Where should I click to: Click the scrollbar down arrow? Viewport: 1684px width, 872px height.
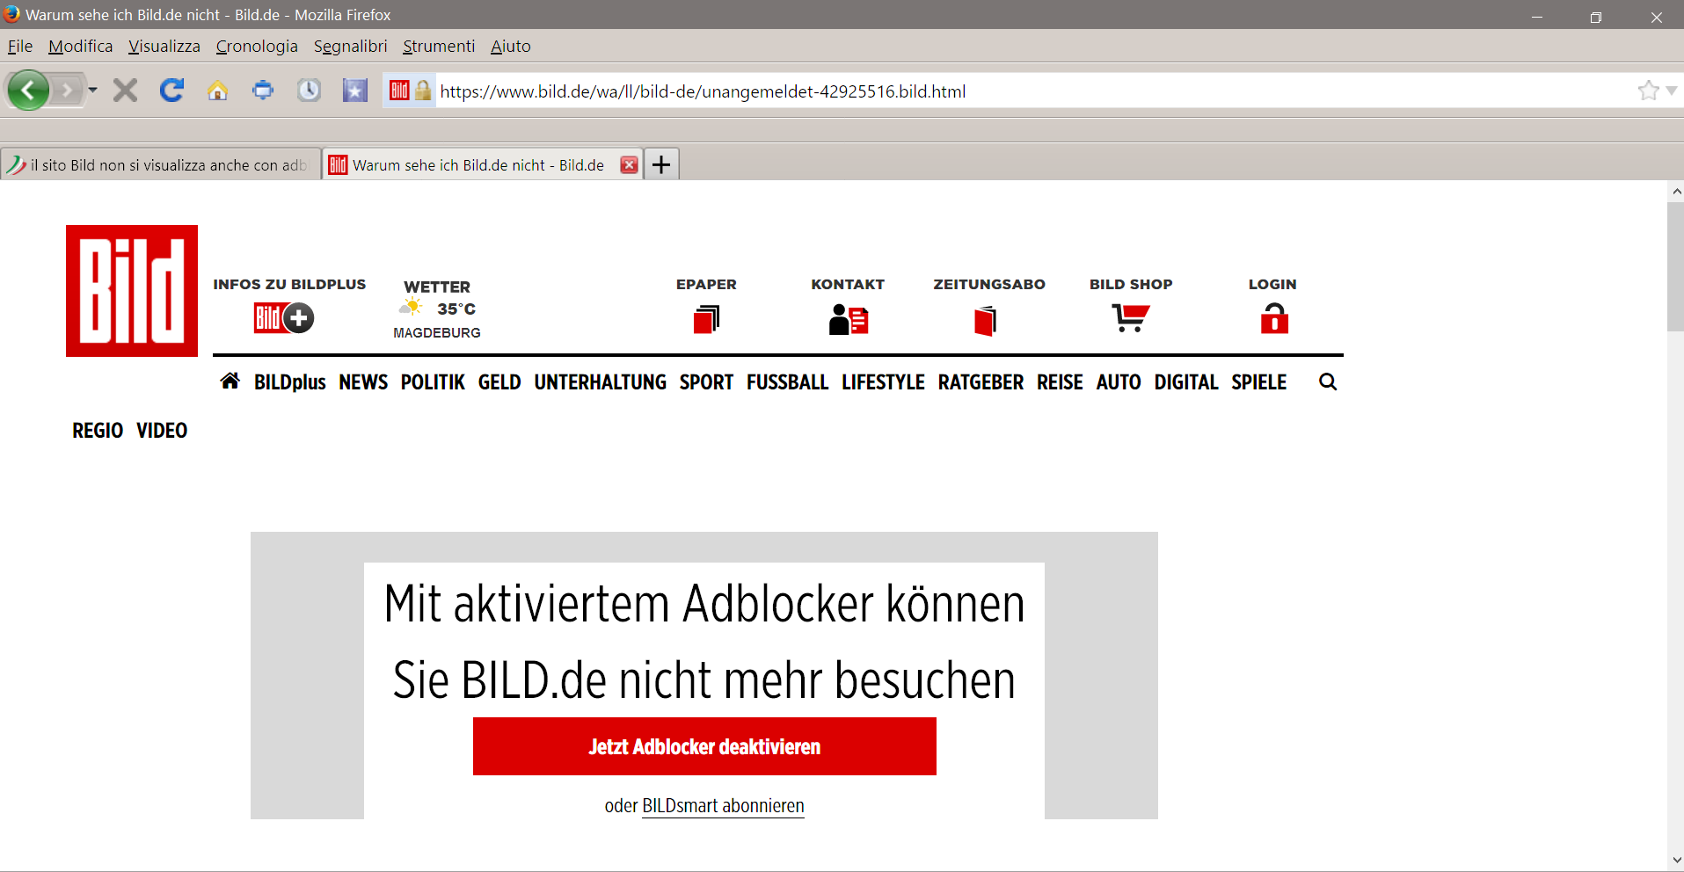pos(1676,861)
